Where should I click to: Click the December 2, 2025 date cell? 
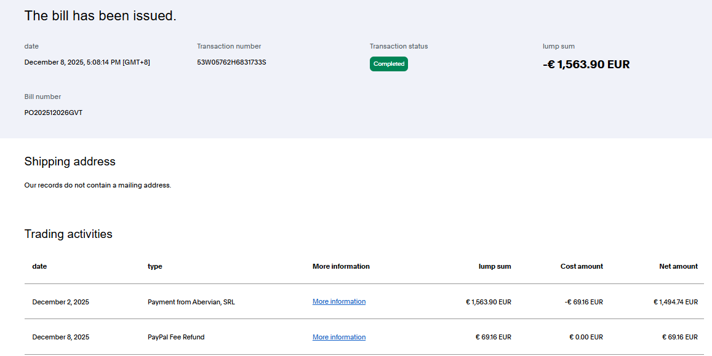[x=60, y=302]
